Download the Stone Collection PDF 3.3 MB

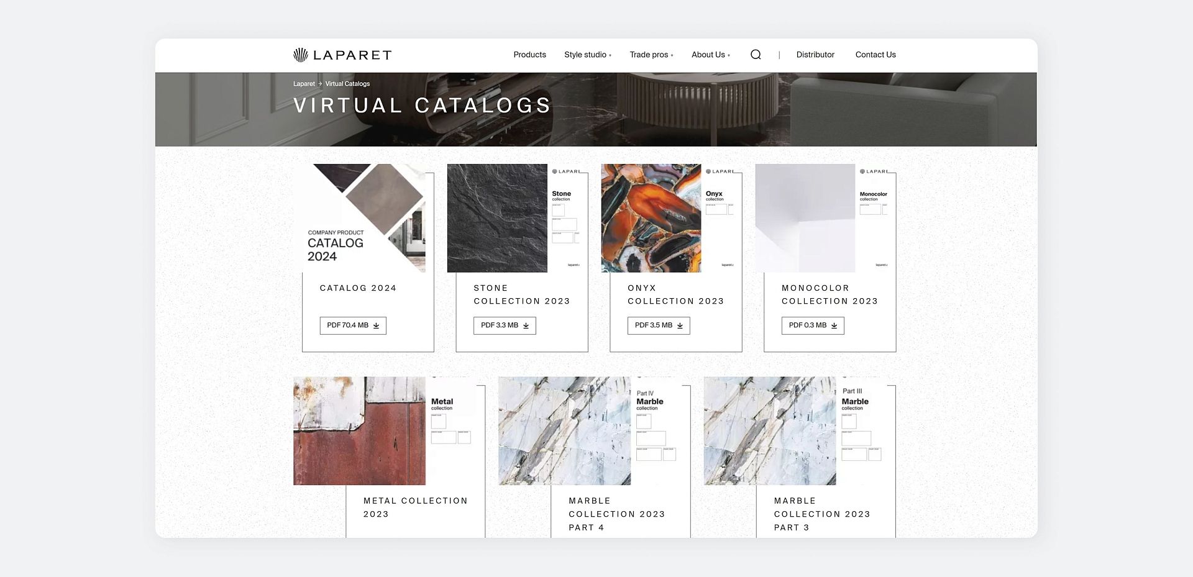(505, 325)
